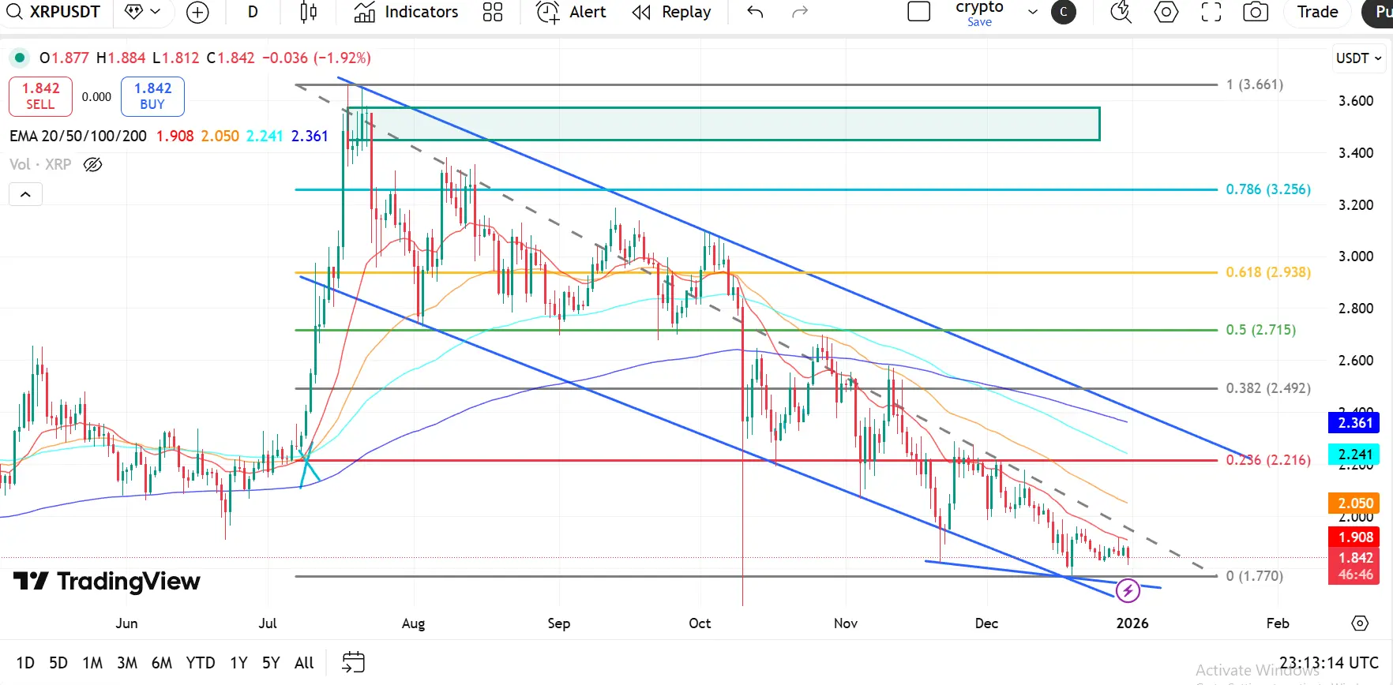1393x685 pixels.
Task: Select the YTD time range
Action: coord(201,663)
